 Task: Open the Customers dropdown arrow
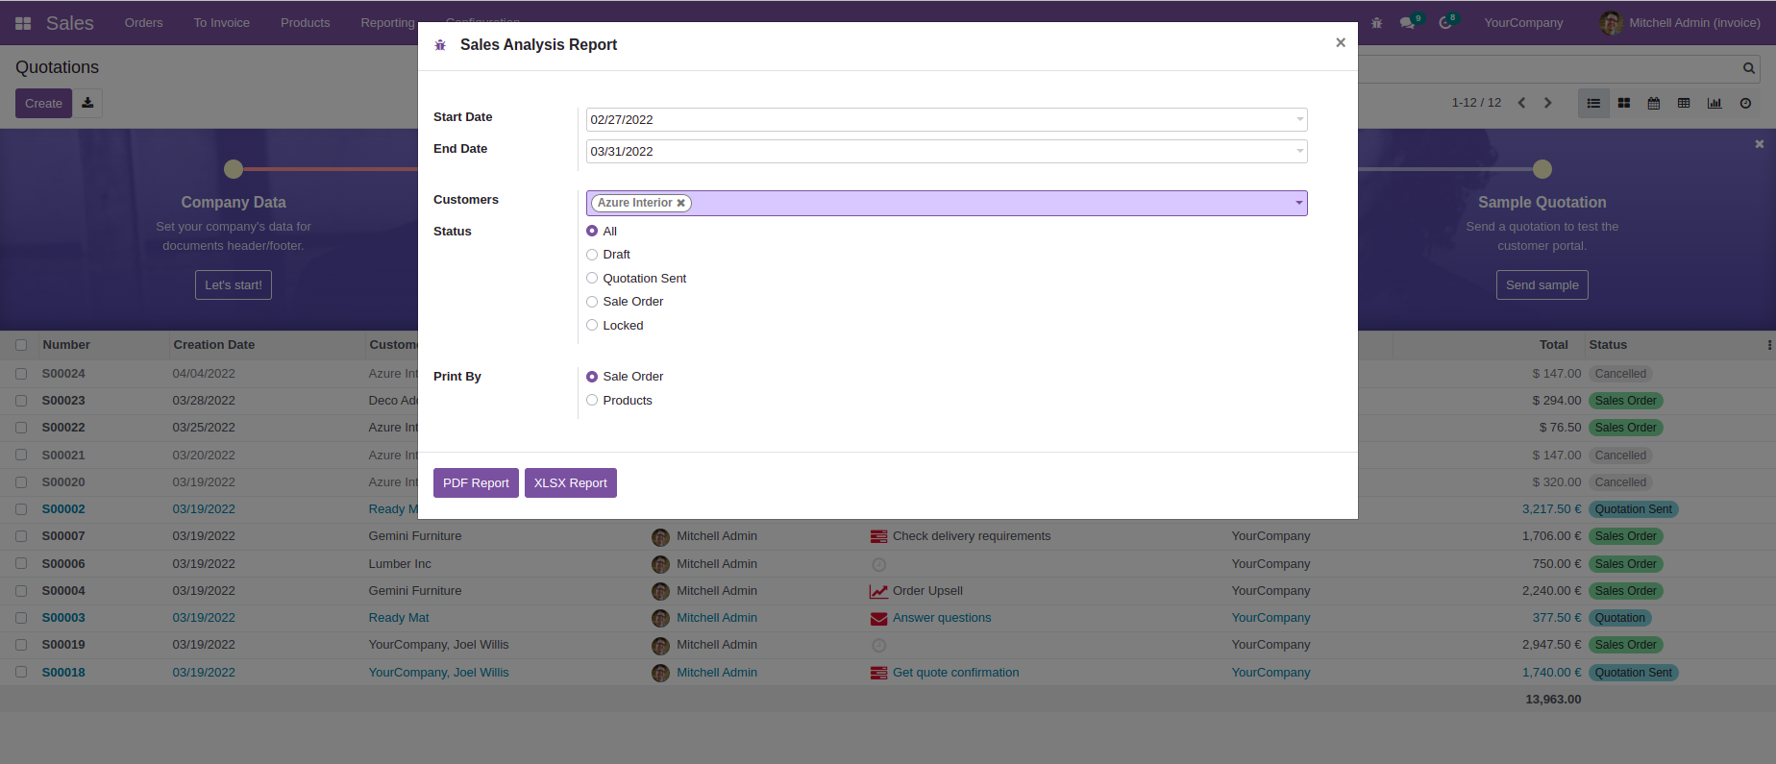point(1298,203)
